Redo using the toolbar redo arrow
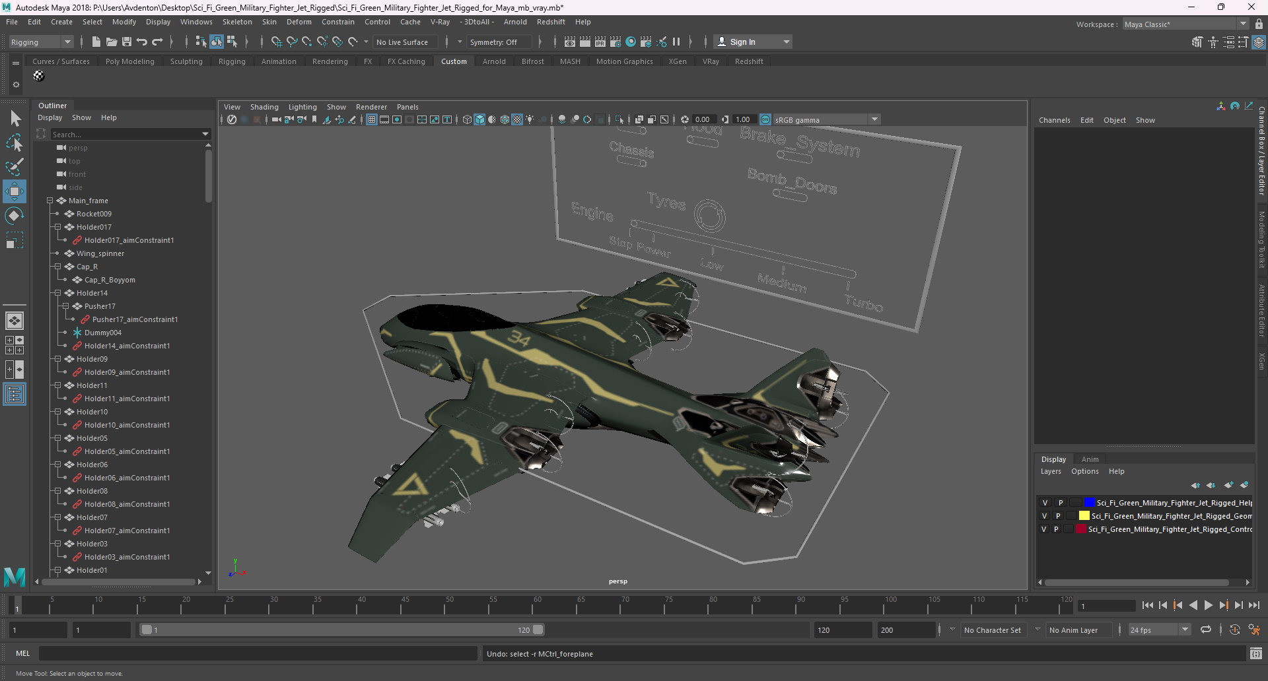This screenshot has width=1268, height=681. [x=157, y=42]
